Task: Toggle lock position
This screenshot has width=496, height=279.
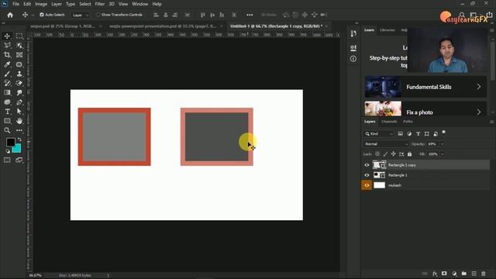Action: (393, 154)
